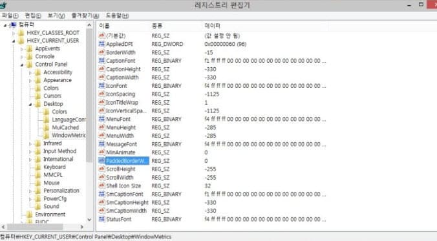This screenshot has height=241, width=437.
Task: Select the CaptionWidth value name
Action: [x=122, y=78]
